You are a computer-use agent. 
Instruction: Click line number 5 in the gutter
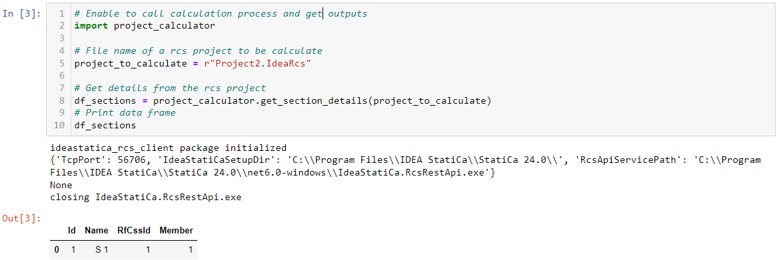pos(61,63)
